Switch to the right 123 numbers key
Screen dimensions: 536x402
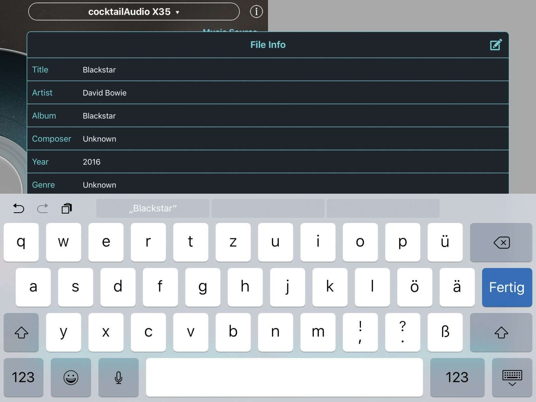click(x=457, y=377)
